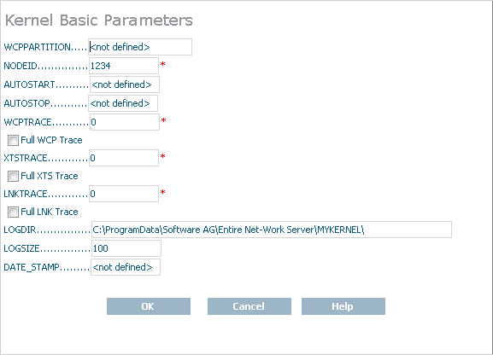
Task: Click the Cancel button
Action: pos(249,306)
